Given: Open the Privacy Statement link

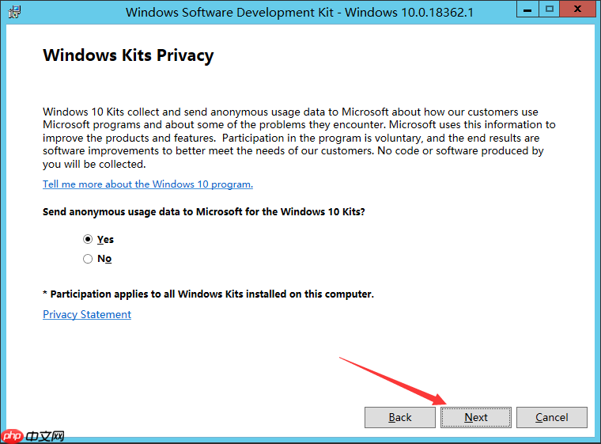Looking at the screenshot, I should click(x=87, y=314).
